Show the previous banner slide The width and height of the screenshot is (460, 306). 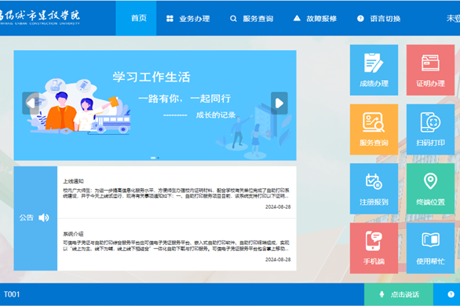point(31,103)
